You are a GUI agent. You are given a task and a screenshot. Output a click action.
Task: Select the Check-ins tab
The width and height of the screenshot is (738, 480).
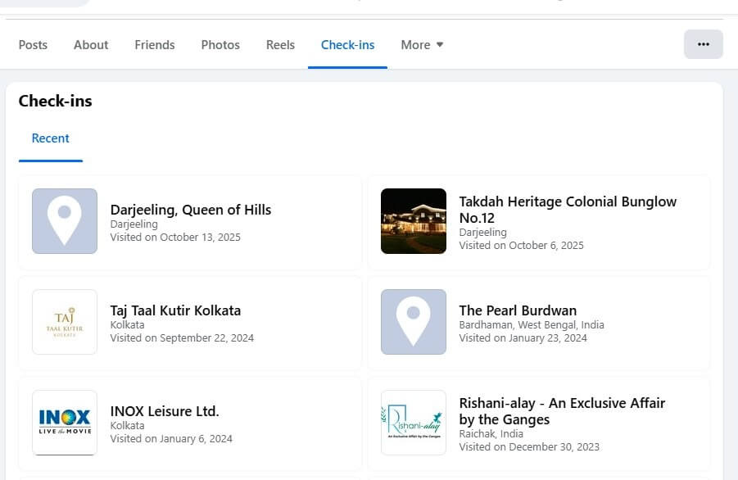(347, 45)
